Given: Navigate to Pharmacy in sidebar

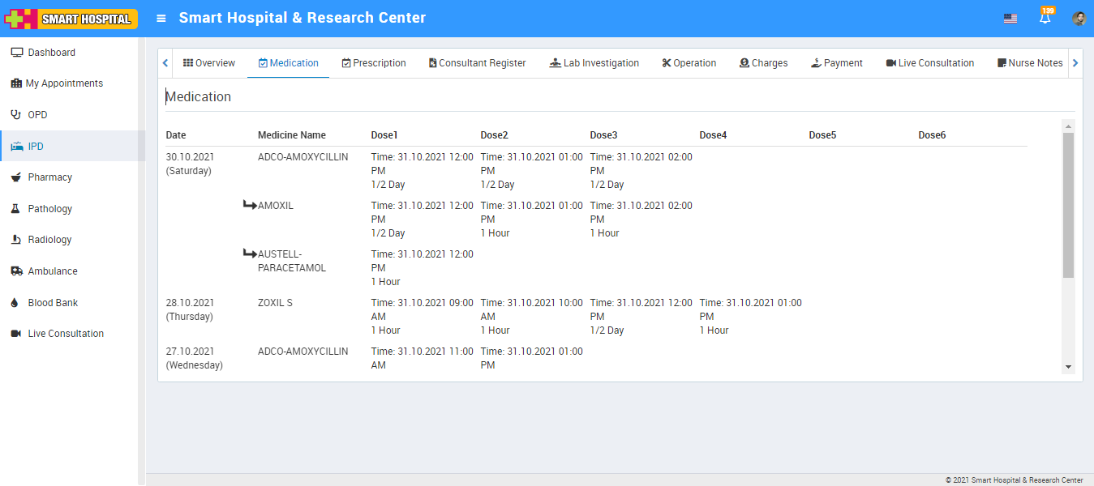Looking at the screenshot, I should [49, 177].
